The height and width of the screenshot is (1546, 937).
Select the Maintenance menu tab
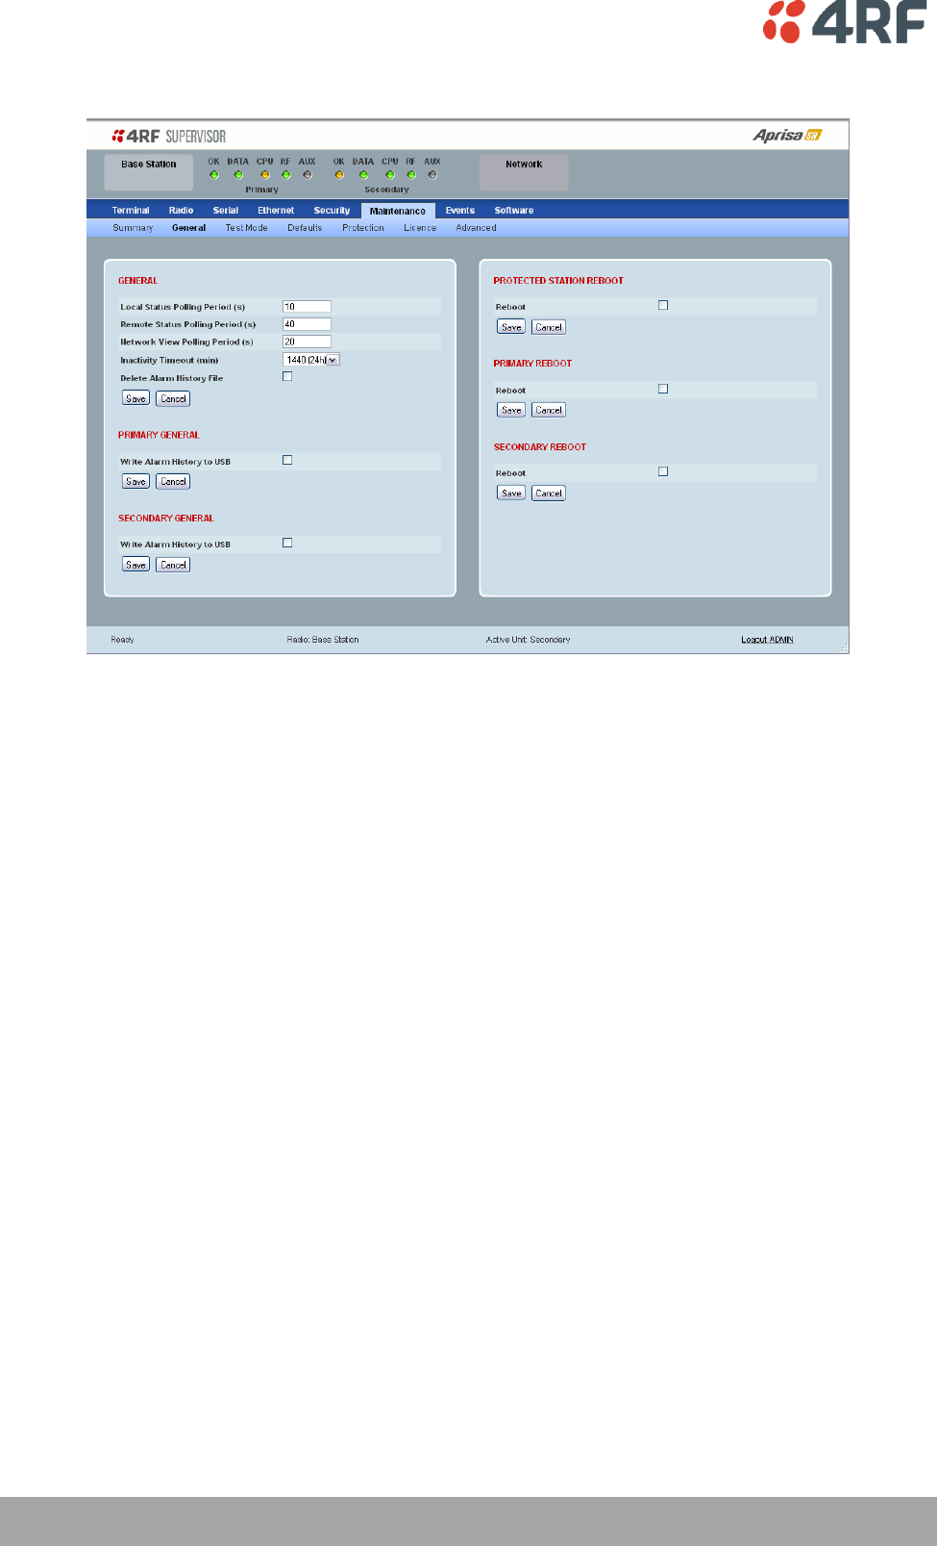pyautogui.click(x=398, y=211)
